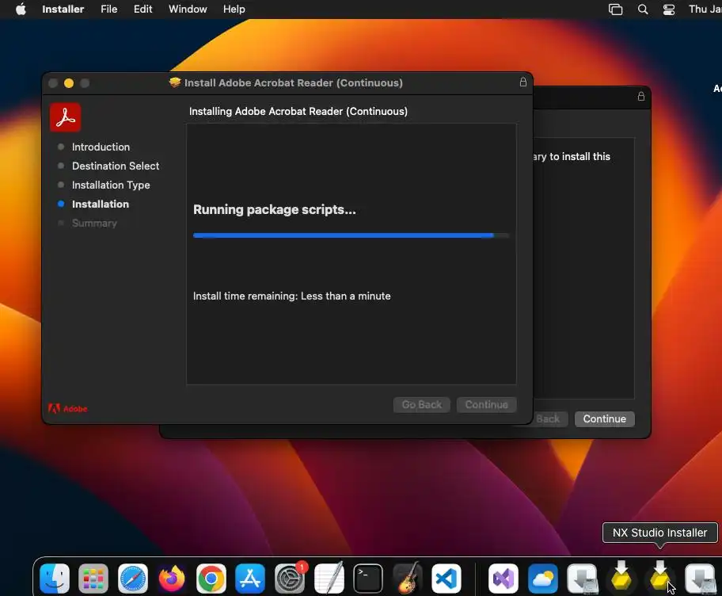
Task: Select the Introduction step
Action: pyautogui.click(x=101, y=147)
